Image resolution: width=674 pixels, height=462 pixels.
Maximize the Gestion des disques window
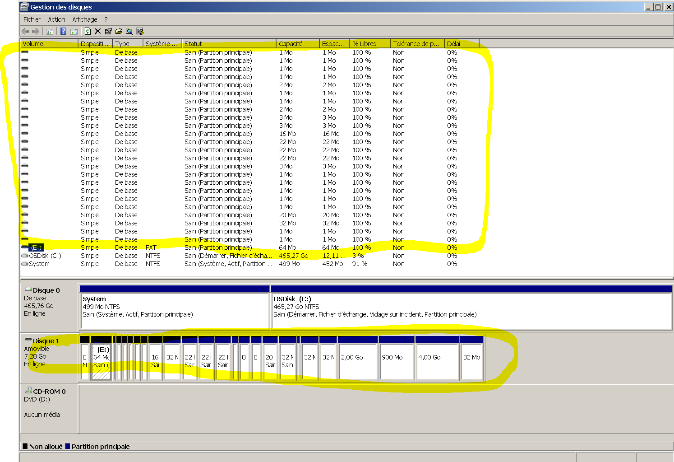click(658, 7)
